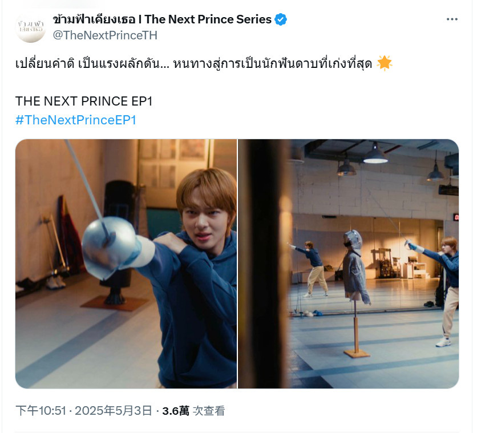This screenshot has height=433, width=477.
Task: Open the left close-up fencer photo
Action: click(x=126, y=264)
